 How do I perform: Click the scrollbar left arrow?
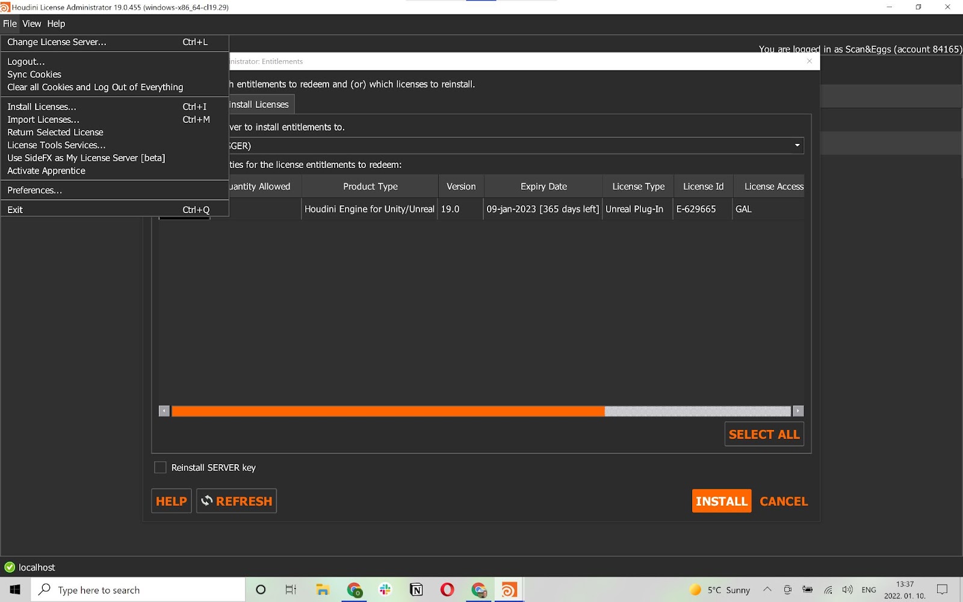coord(164,411)
